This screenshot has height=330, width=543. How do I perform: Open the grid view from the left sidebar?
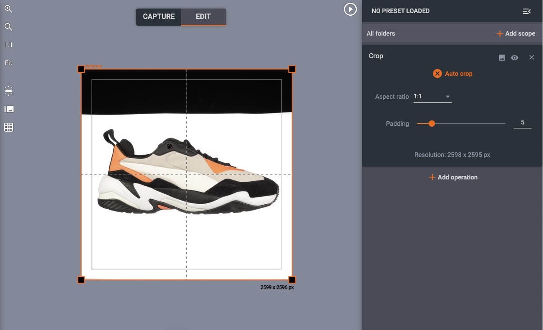pyautogui.click(x=8, y=127)
